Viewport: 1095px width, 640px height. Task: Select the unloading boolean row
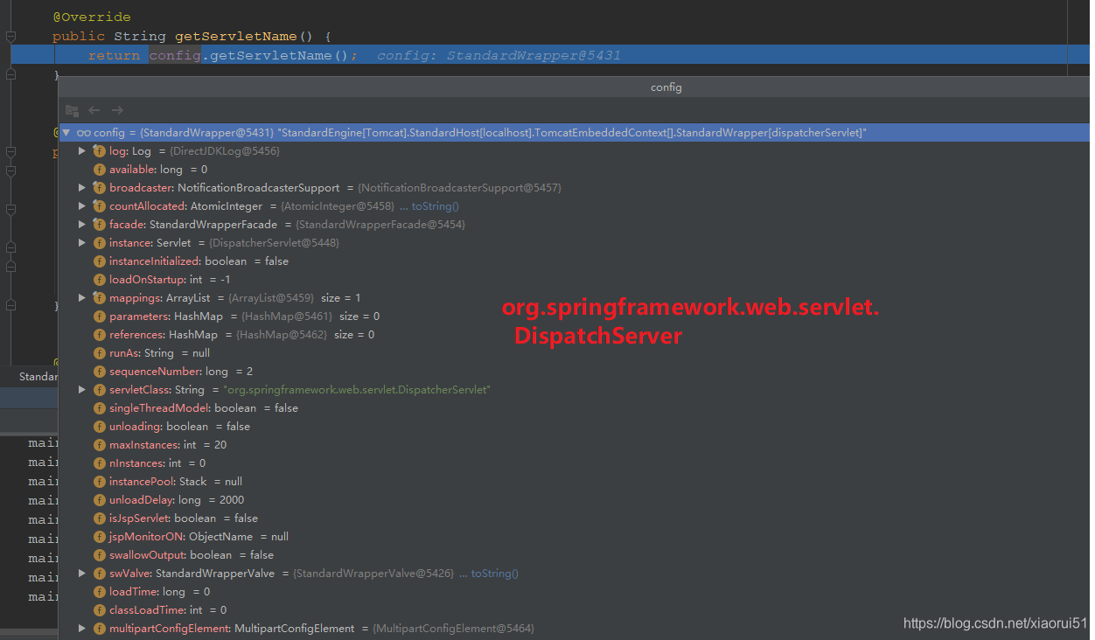574,427
